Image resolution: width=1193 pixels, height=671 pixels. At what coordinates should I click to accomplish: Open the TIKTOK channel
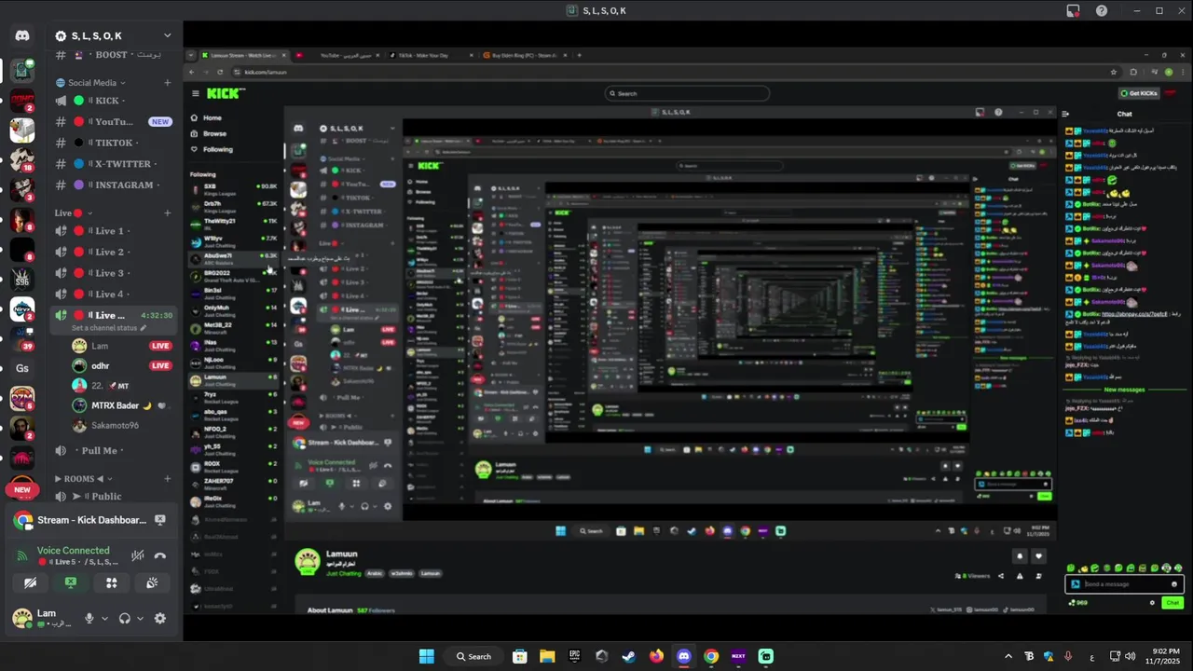coord(114,143)
